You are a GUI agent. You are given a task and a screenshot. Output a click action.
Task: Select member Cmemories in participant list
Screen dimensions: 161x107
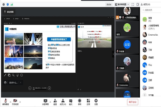click(x=152, y=34)
